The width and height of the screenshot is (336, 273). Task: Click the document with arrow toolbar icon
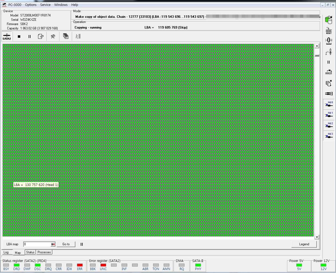tap(41, 36)
